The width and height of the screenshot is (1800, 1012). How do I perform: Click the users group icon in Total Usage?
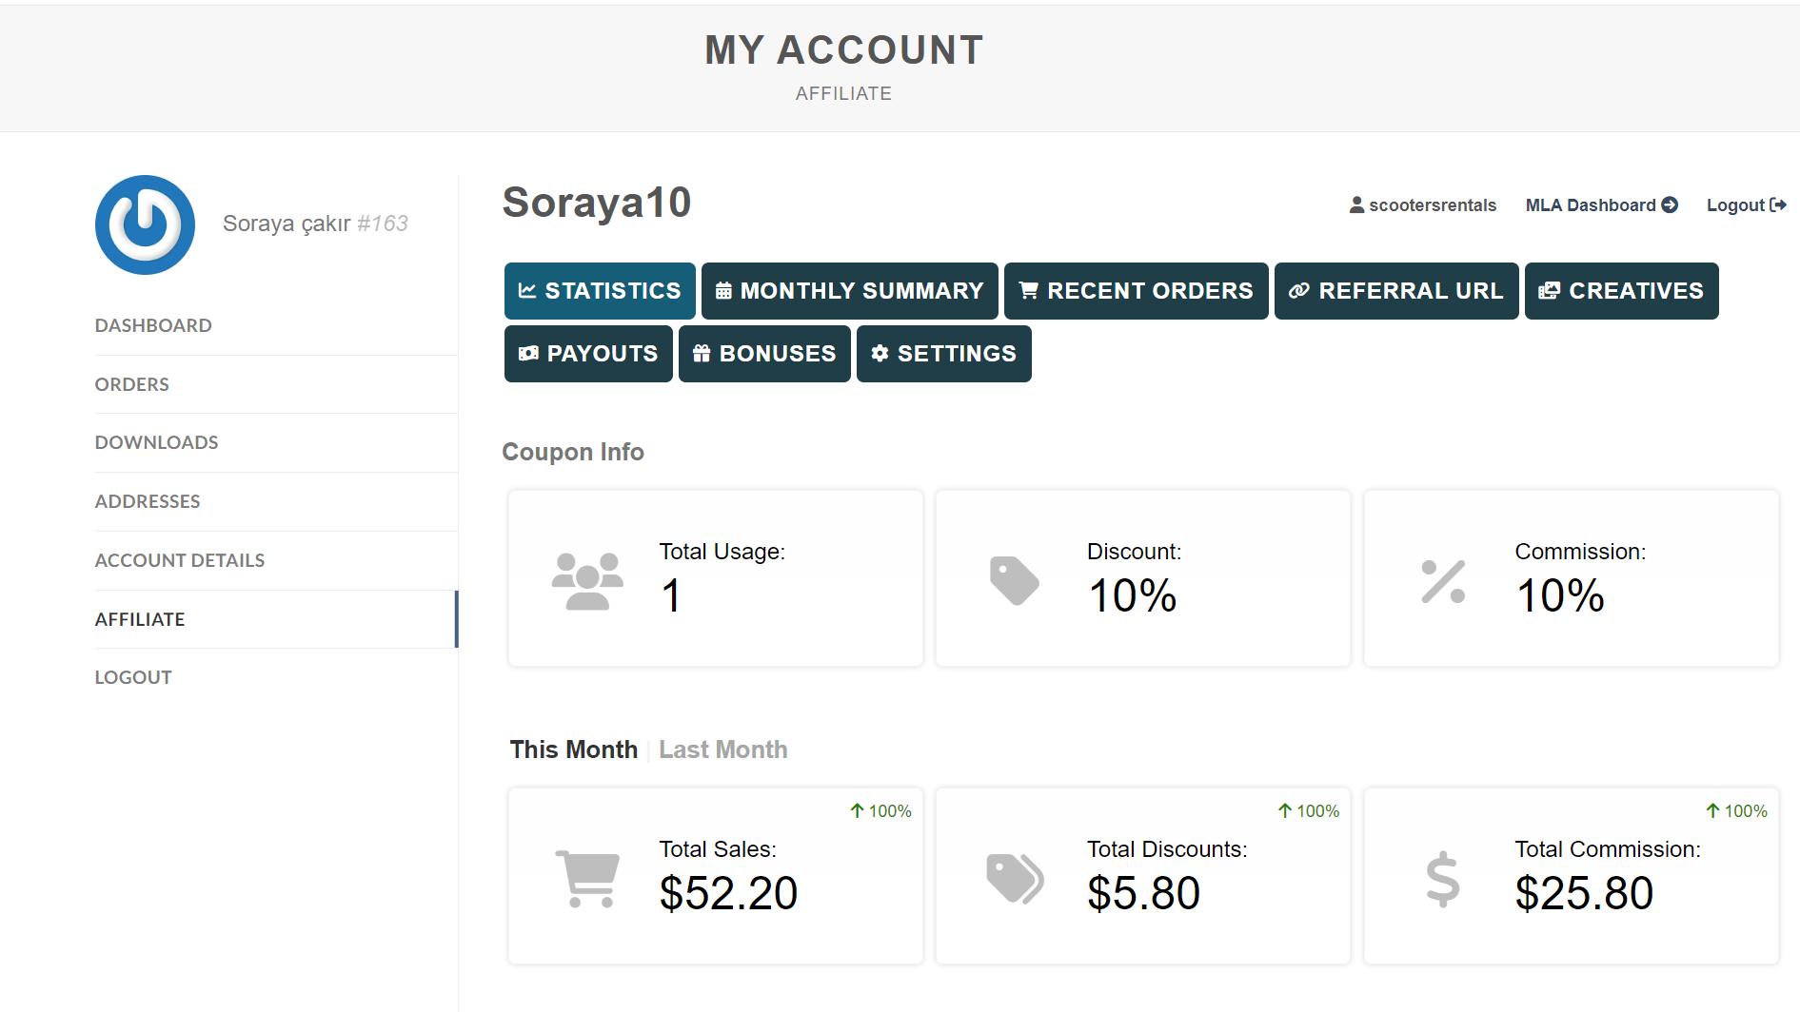pyautogui.click(x=587, y=580)
